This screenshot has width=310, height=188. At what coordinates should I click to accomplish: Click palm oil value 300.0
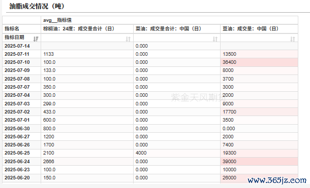[49, 95]
